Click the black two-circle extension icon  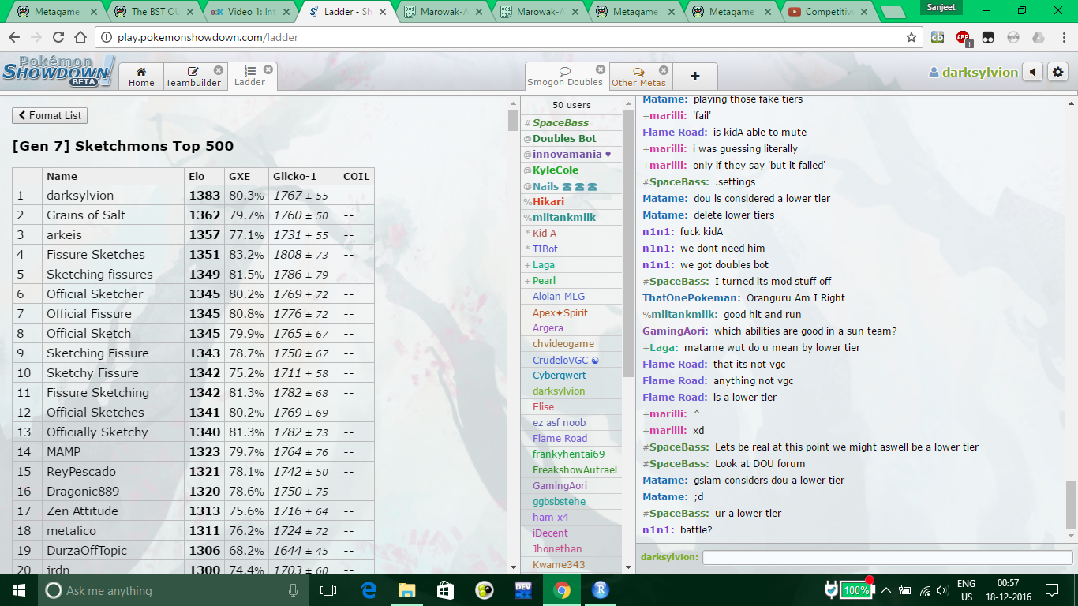click(x=988, y=37)
